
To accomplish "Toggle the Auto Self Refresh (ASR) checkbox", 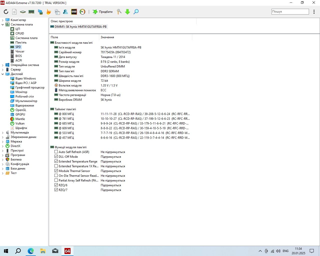I will [x=56, y=152].
